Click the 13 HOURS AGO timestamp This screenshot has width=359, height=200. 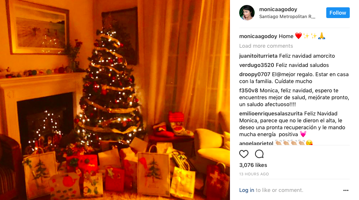[254, 174]
